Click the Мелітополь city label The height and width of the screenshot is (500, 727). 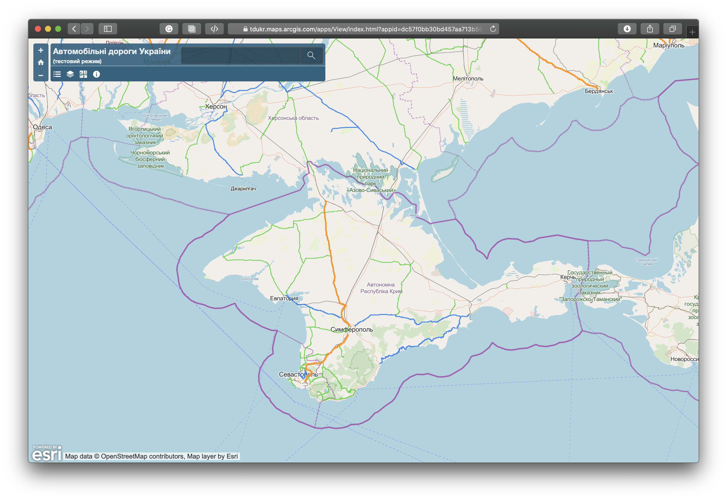tap(468, 79)
